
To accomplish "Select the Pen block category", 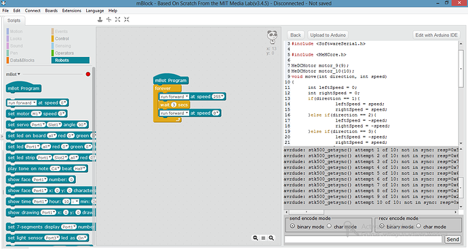I will (x=14, y=53).
